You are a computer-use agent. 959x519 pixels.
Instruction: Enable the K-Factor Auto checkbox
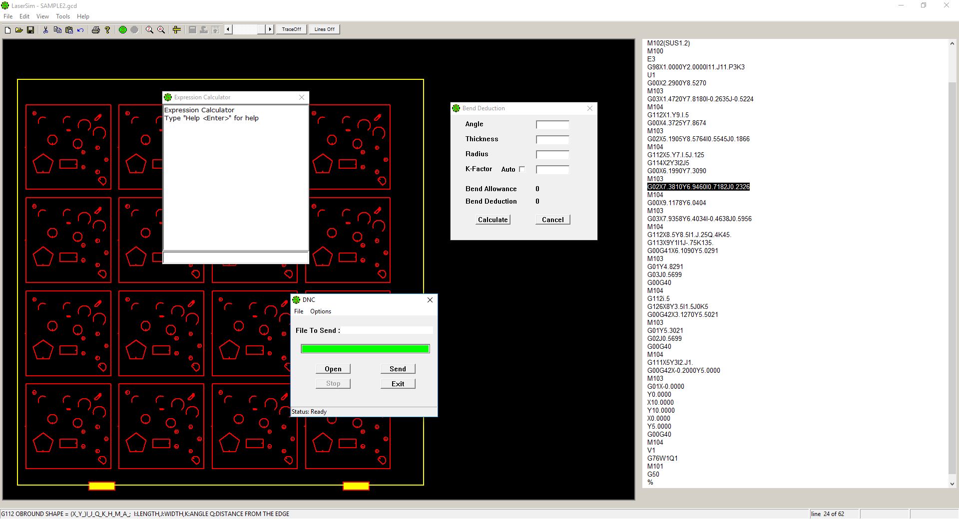coord(522,169)
